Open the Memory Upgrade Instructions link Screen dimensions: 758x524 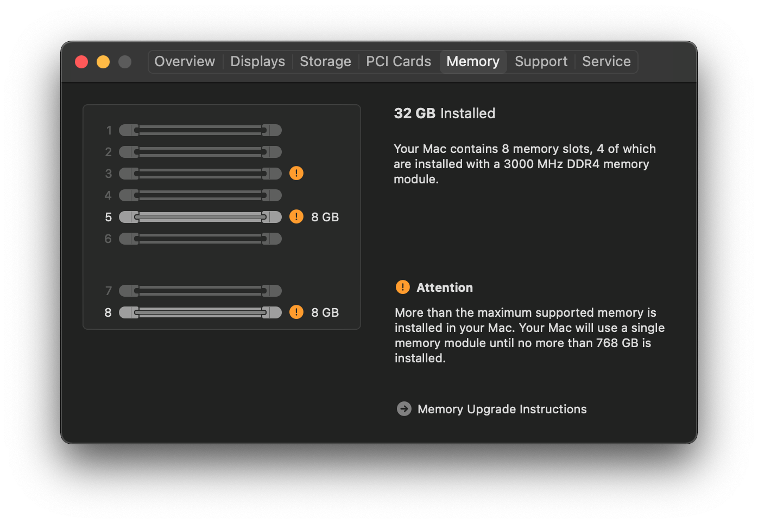click(x=502, y=409)
